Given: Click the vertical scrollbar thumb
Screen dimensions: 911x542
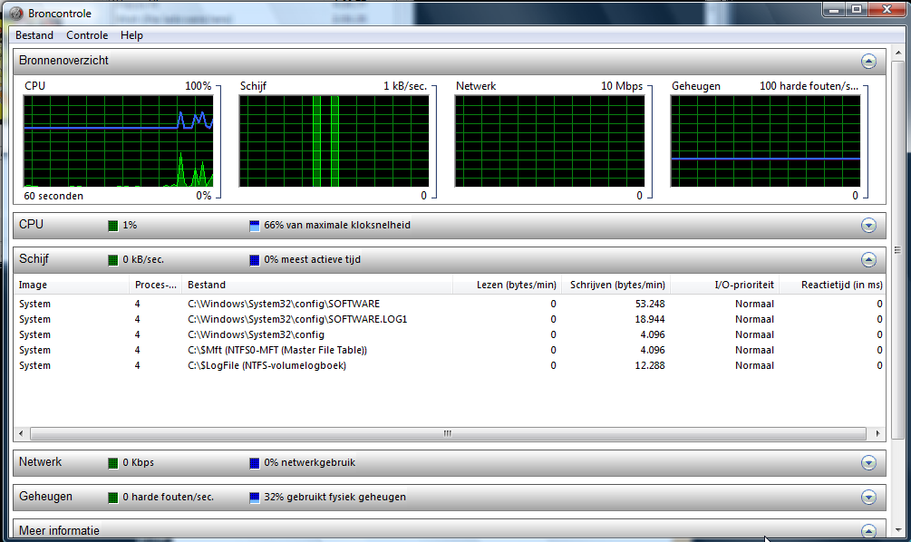Looking at the screenshot, I should pos(898,250).
